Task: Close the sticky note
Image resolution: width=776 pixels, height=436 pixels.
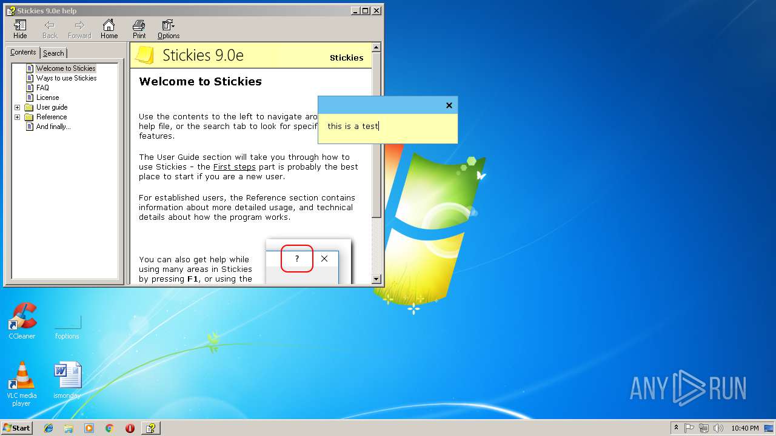Action: click(449, 105)
